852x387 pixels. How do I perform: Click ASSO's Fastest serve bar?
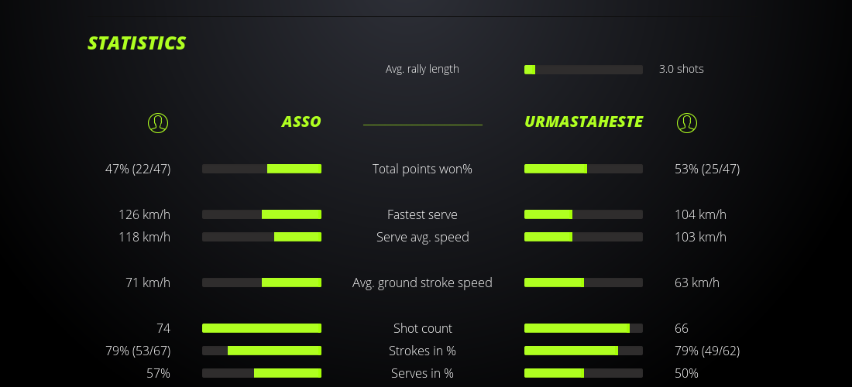click(x=262, y=214)
